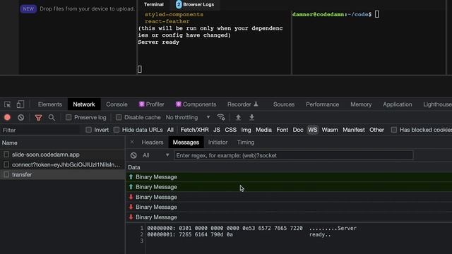Enable the Preserve log checkbox
Image resolution: width=452 pixels, height=254 pixels.
[69, 118]
